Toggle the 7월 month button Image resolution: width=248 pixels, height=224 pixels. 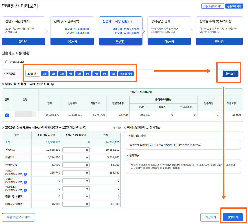[x=96, y=74]
